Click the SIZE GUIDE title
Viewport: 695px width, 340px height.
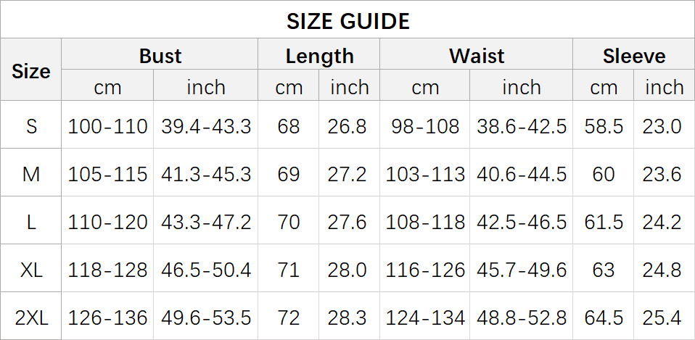click(x=347, y=21)
